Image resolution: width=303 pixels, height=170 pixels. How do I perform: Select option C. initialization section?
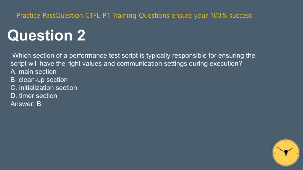click(x=44, y=88)
